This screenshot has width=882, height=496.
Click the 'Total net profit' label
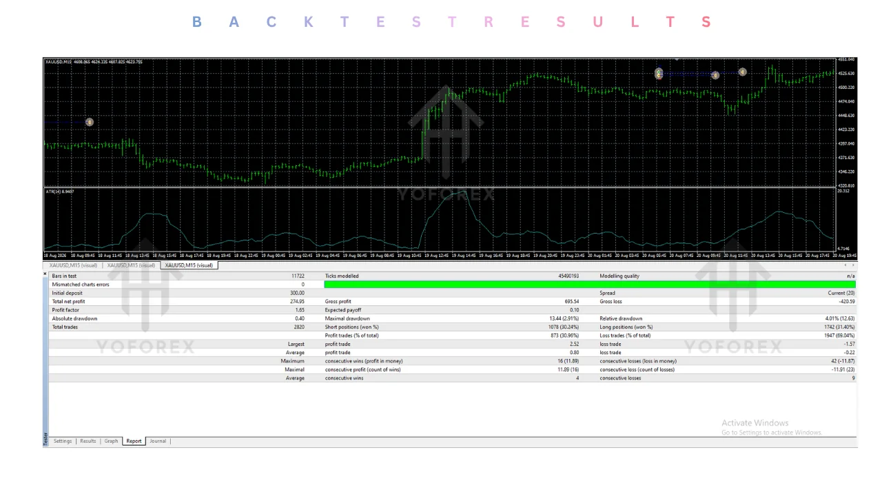[68, 301]
